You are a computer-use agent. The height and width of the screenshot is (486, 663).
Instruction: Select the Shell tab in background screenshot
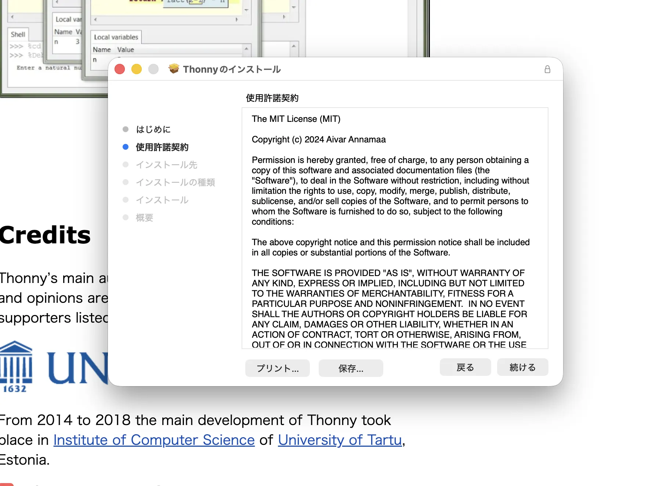18,35
